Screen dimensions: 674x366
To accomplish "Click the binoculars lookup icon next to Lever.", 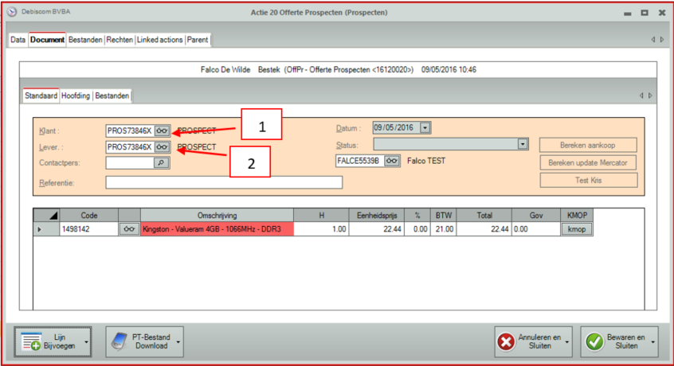I will [x=162, y=147].
